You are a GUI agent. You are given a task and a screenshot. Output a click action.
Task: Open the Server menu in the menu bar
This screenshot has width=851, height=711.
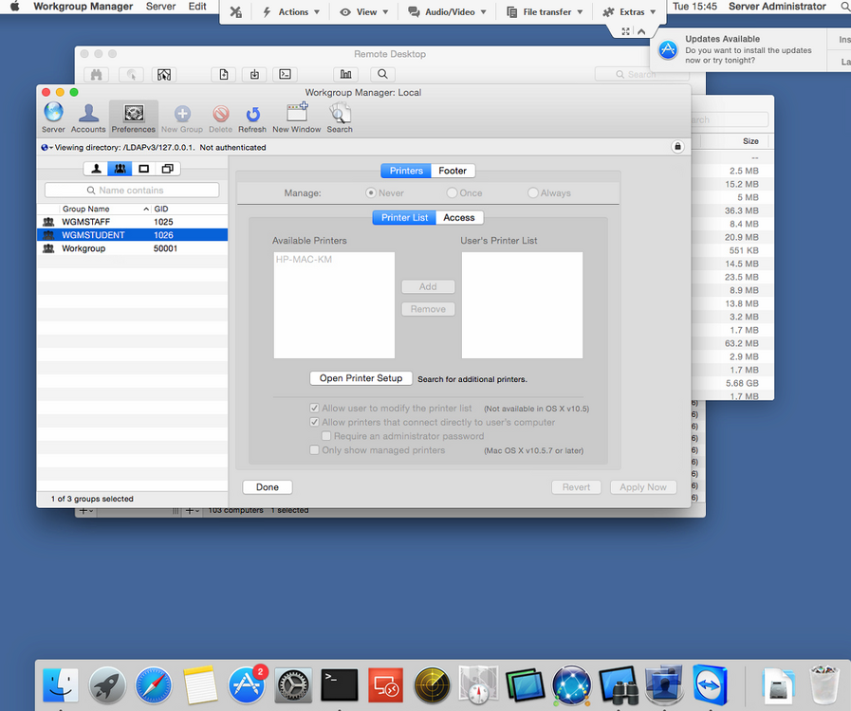(x=160, y=7)
